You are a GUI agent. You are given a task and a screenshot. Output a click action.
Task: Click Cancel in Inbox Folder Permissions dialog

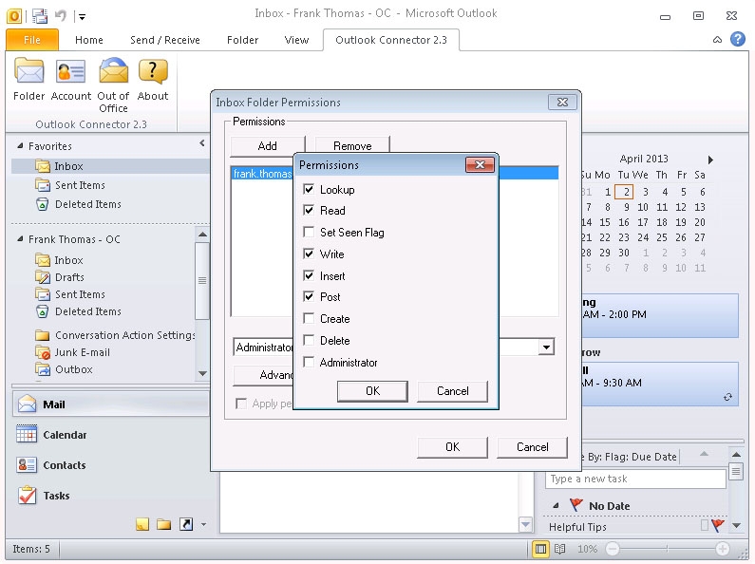[x=532, y=447]
